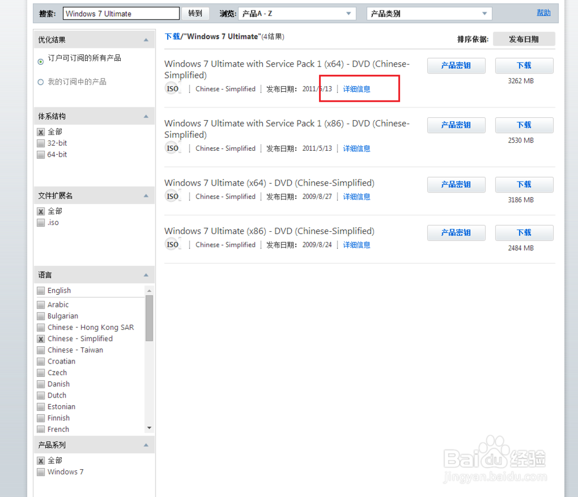Click 下载 for Ultimate (x64) 3186 MB
Image resolution: width=578 pixels, height=497 pixels.
pos(524,185)
